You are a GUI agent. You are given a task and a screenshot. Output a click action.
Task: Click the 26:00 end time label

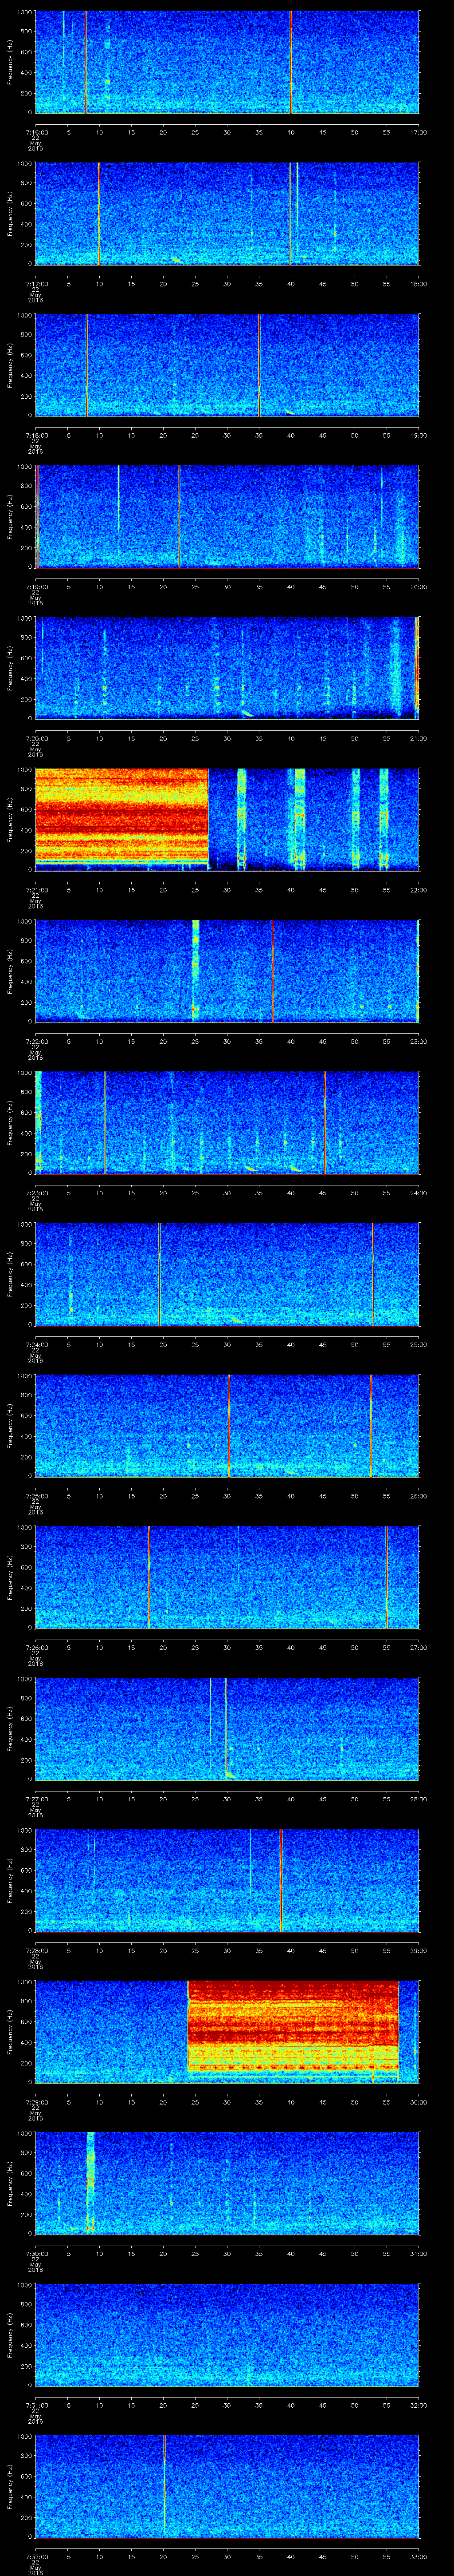[418, 1496]
